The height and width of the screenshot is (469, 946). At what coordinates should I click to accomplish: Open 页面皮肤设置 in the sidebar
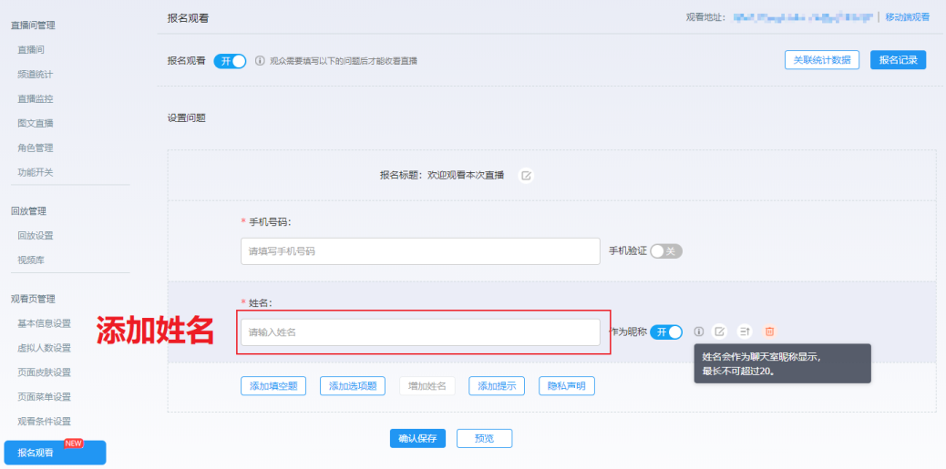pyautogui.click(x=44, y=372)
